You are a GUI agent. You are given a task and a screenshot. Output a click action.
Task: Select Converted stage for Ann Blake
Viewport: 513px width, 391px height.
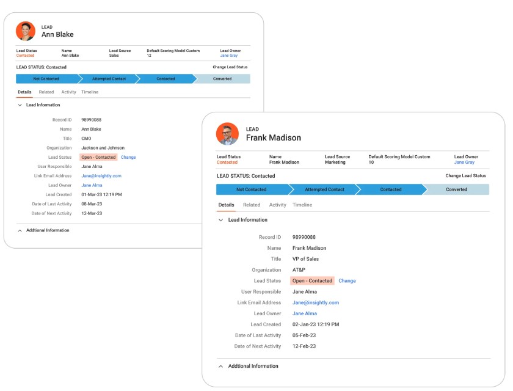tap(222, 79)
